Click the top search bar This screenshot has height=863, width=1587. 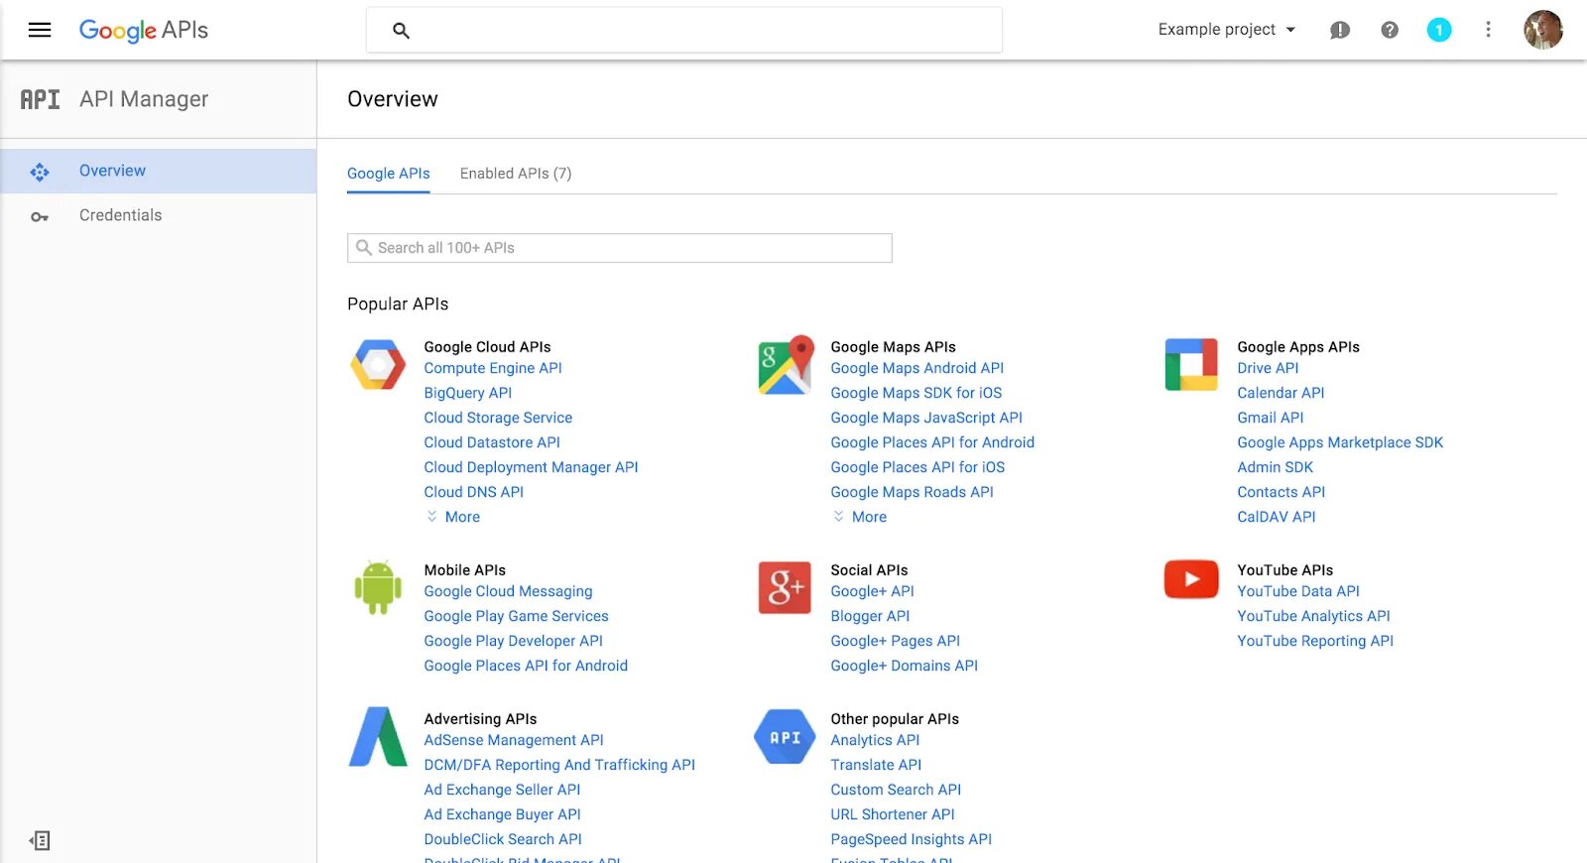click(684, 30)
